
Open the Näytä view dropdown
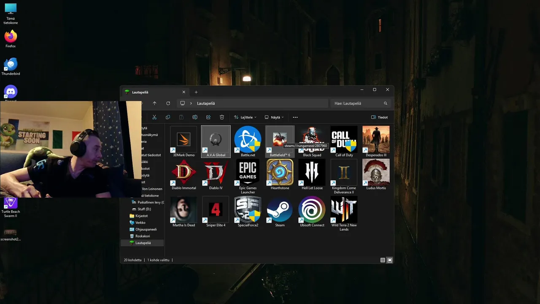pos(274,117)
